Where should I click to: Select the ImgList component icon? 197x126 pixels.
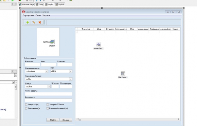point(52,42)
